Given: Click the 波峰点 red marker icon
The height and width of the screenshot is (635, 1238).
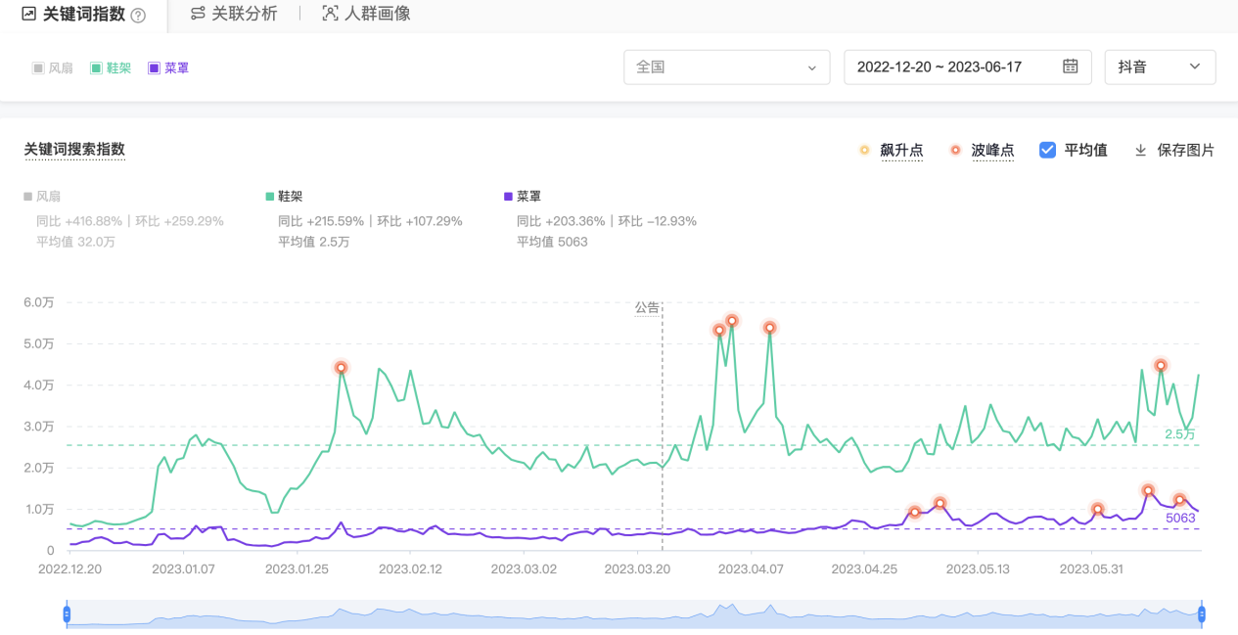Looking at the screenshot, I should click(x=955, y=151).
